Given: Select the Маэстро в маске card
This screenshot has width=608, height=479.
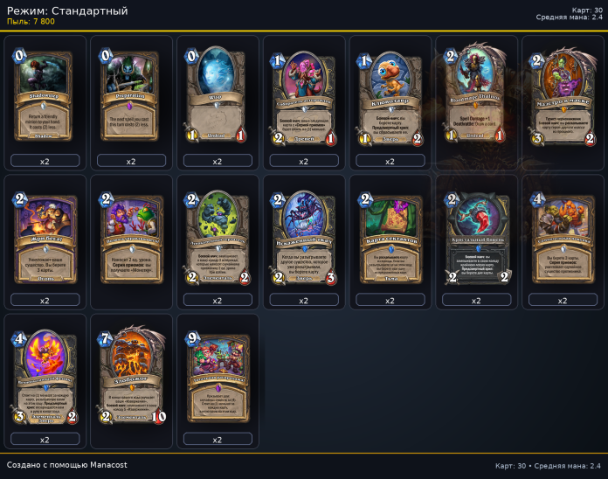Looking at the screenshot, I should point(563,97).
